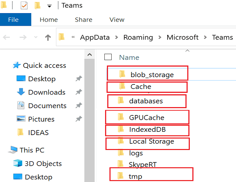Click the Quick access star icon

pyautogui.click(x=17, y=65)
